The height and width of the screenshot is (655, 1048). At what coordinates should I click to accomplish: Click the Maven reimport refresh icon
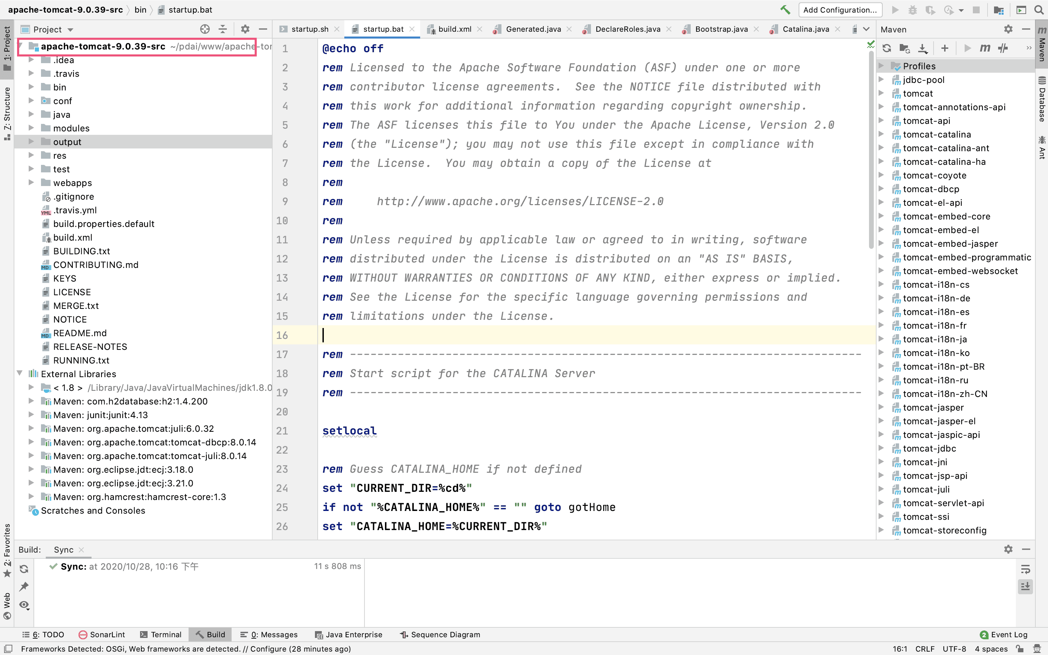(887, 48)
